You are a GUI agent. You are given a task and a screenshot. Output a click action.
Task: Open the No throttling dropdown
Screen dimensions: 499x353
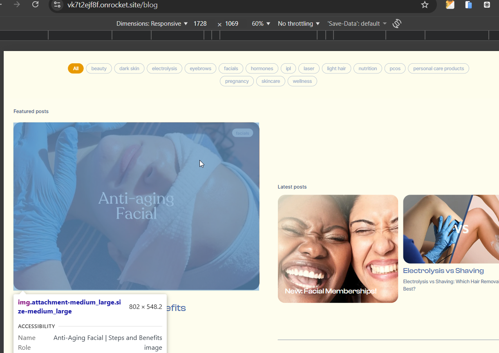tap(299, 24)
